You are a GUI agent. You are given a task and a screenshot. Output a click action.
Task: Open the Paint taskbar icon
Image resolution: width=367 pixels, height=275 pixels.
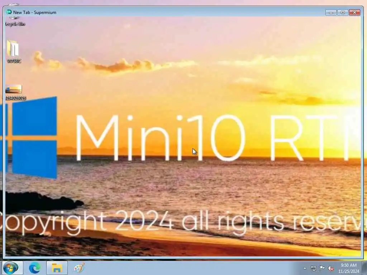click(x=79, y=268)
